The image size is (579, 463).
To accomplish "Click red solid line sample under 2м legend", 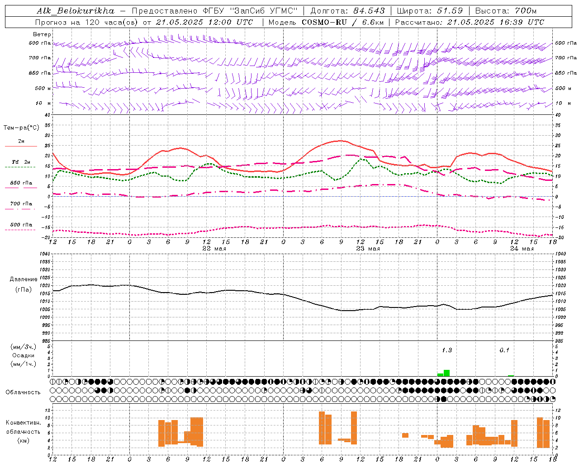I will [21, 146].
